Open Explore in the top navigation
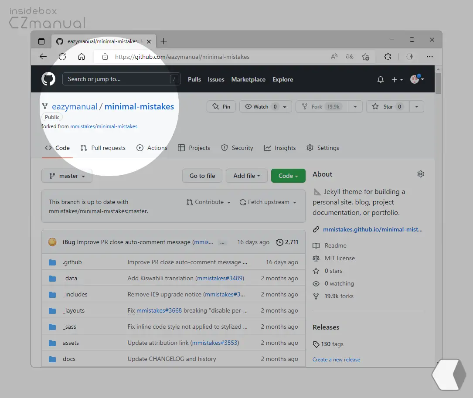The height and width of the screenshot is (398, 473). [282, 79]
